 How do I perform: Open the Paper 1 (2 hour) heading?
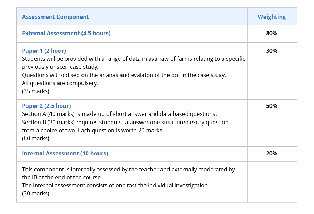44,51
